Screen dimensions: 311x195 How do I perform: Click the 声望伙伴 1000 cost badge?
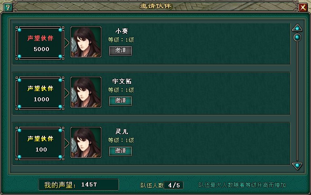click(40, 93)
